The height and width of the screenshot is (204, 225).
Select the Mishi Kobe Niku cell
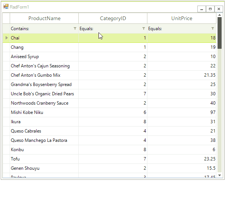click(x=44, y=112)
